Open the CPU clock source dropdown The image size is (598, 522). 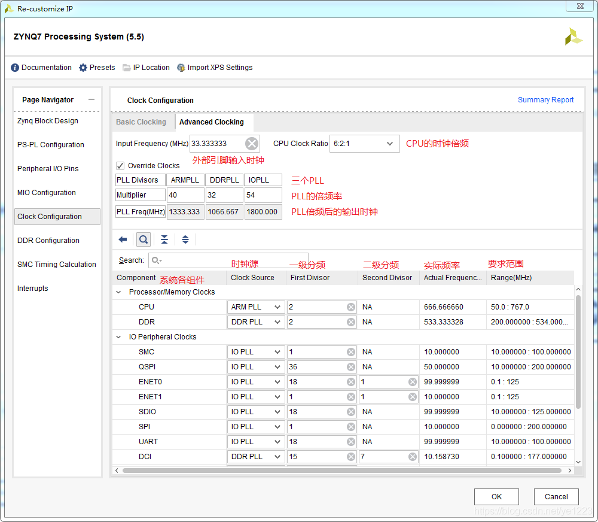tap(256, 307)
